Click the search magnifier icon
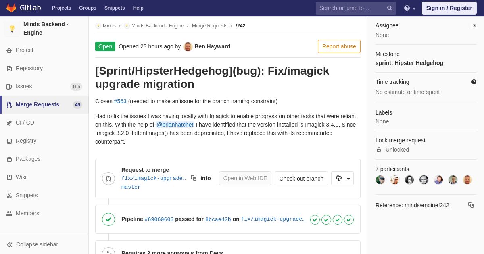The height and width of the screenshot is (254, 484). [390, 8]
